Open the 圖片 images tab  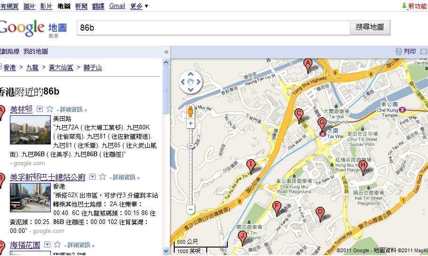pyautogui.click(x=30, y=6)
